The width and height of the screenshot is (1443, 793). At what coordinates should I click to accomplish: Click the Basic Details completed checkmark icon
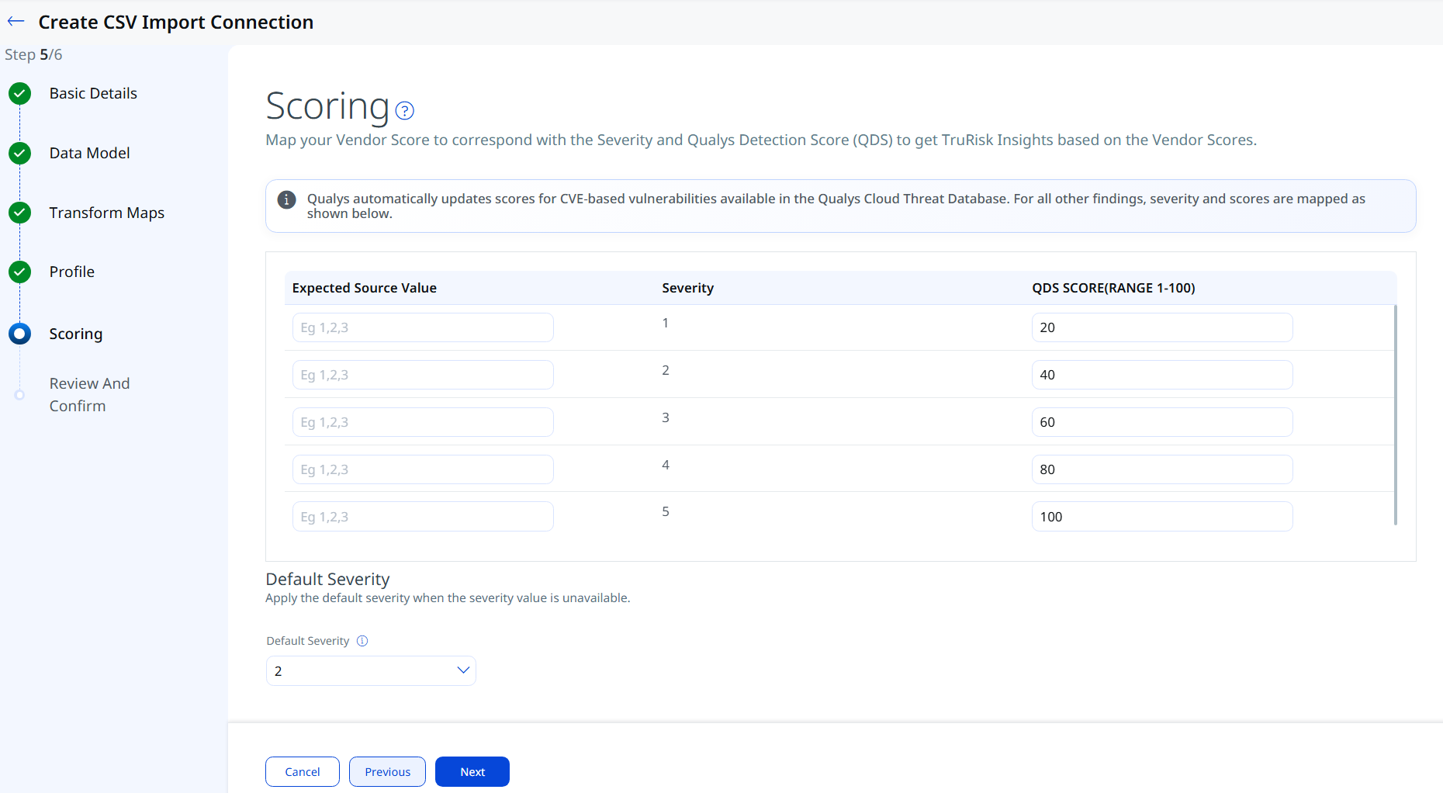click(x=20, y=94)
